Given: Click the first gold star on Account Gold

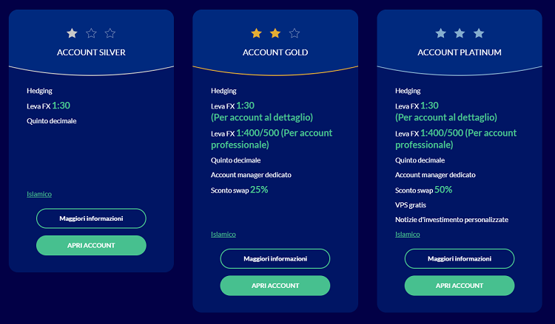Looking at the screenshot, I should [x=256, y=33].
